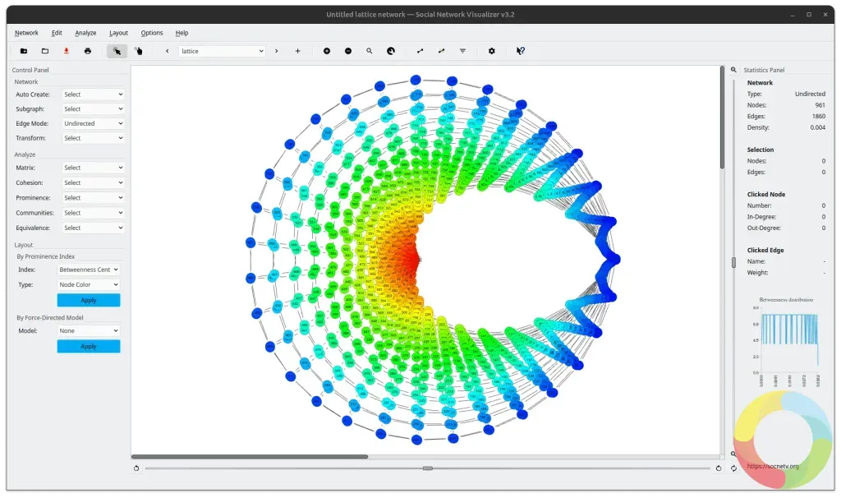Go to the next relation arrow
The height and width of the screenshot is (498, 841).
click(x=276, y=51)
